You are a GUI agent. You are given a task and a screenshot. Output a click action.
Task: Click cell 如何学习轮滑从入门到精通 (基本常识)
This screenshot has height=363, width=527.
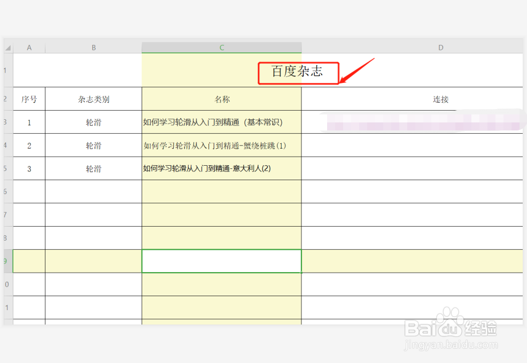(x=222, y=122)
